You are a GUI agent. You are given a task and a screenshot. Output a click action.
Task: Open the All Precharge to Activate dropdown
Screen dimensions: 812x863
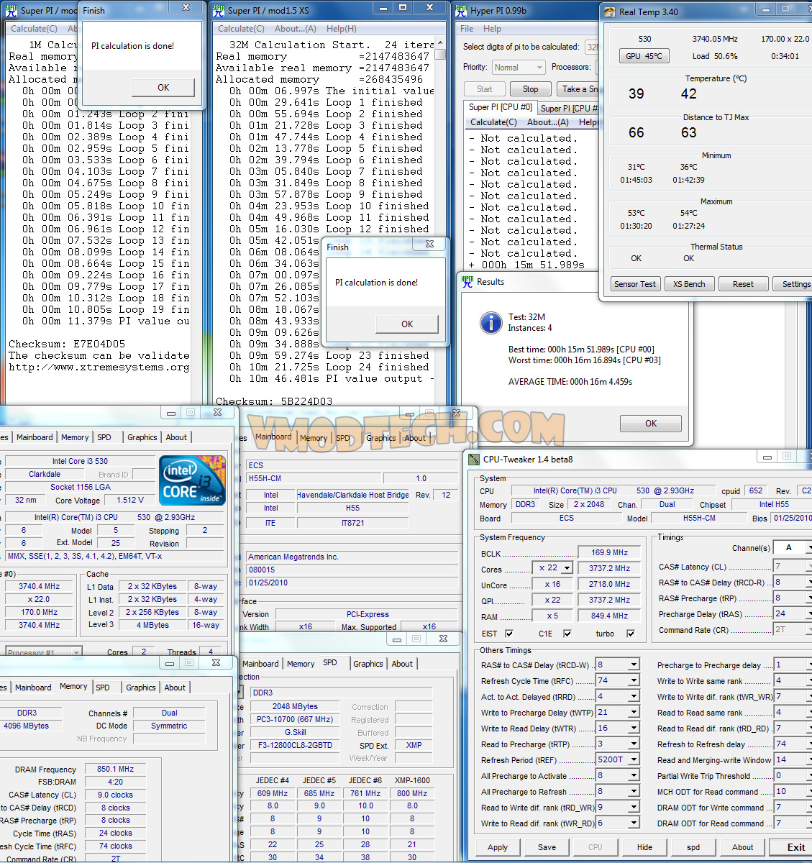coord(634,776)
